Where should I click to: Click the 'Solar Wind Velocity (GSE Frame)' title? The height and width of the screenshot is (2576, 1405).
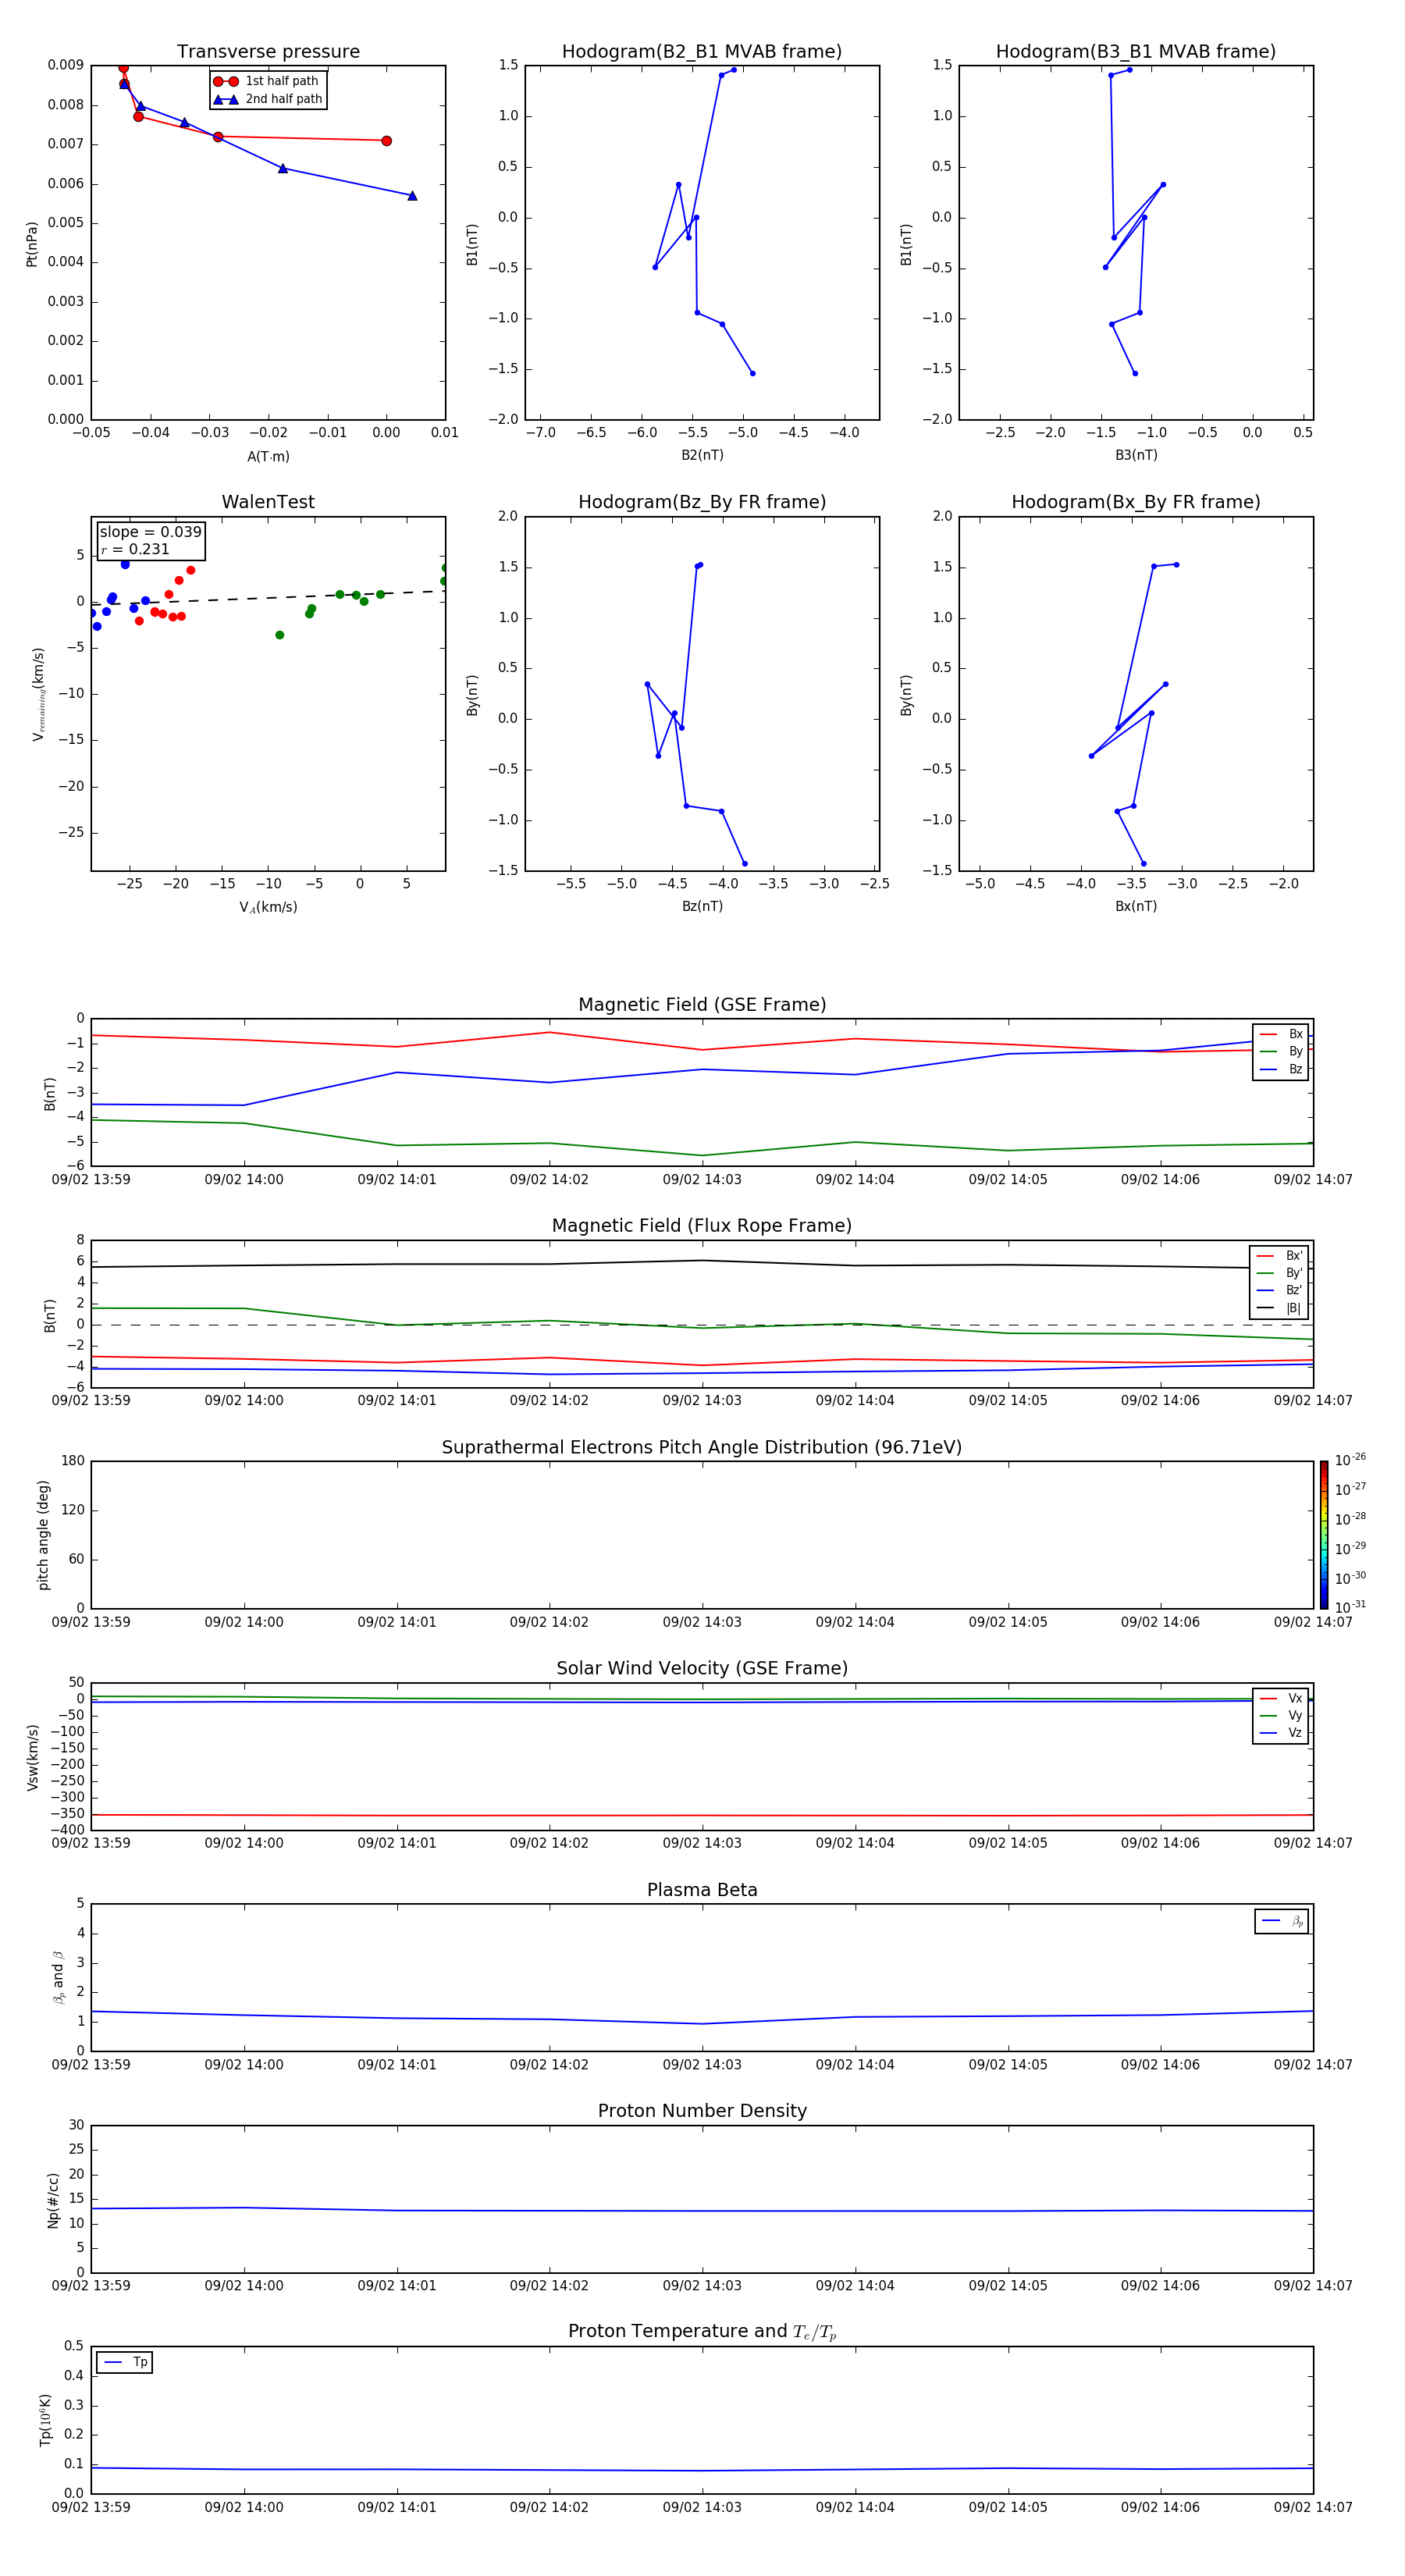[702, 1668]
